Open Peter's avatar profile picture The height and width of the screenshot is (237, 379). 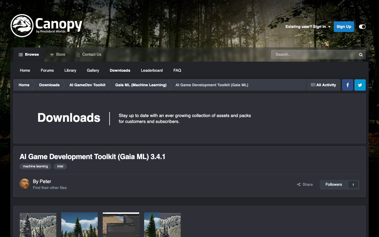(25, 184)
